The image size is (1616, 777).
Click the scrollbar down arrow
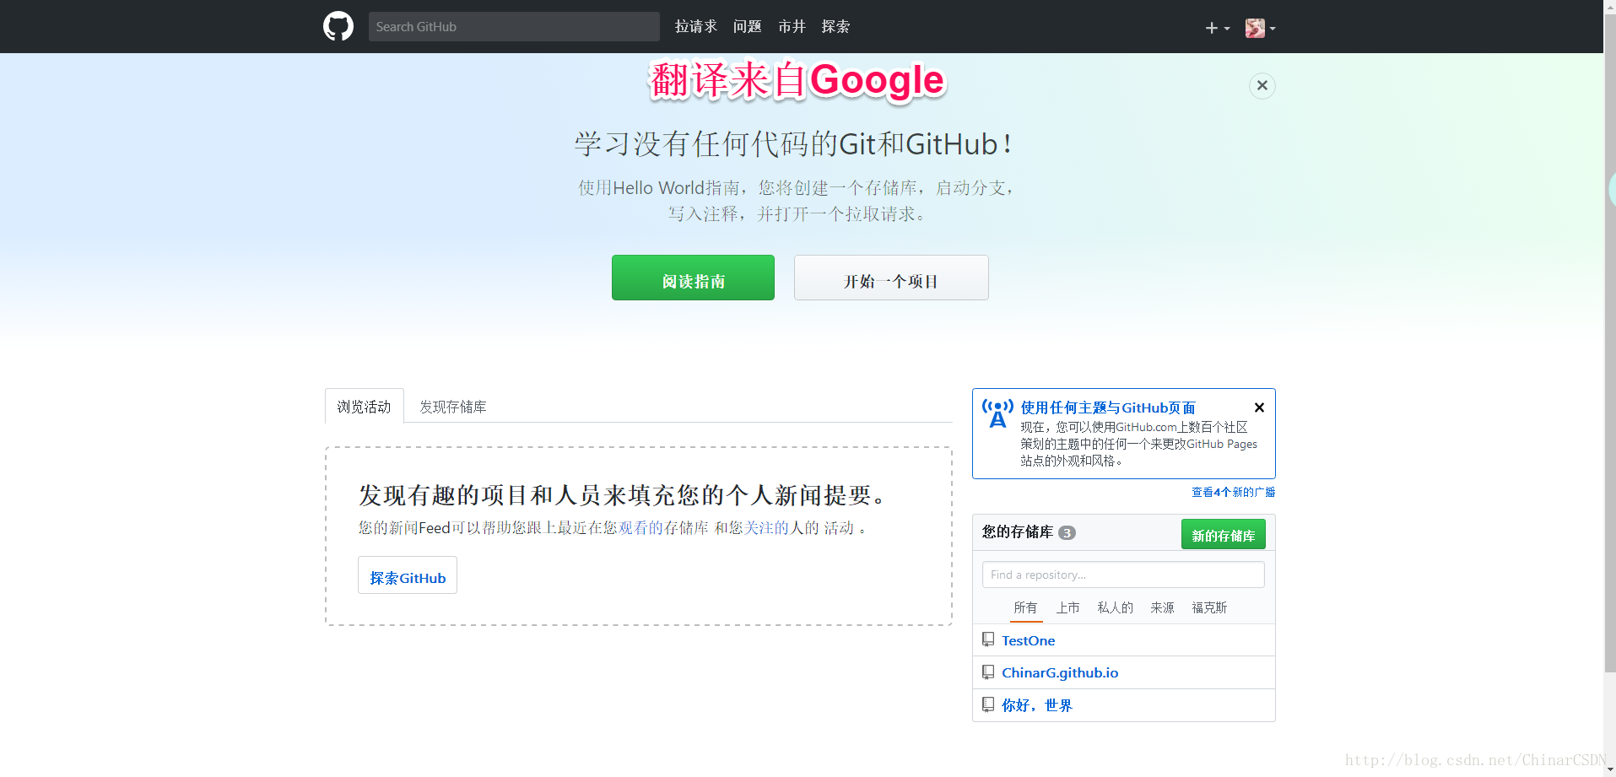click(1609, 769)
